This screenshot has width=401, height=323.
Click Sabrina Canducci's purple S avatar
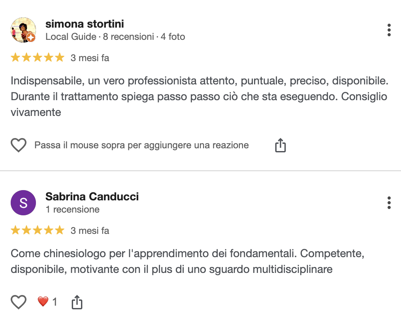click(x=23, y=203)
